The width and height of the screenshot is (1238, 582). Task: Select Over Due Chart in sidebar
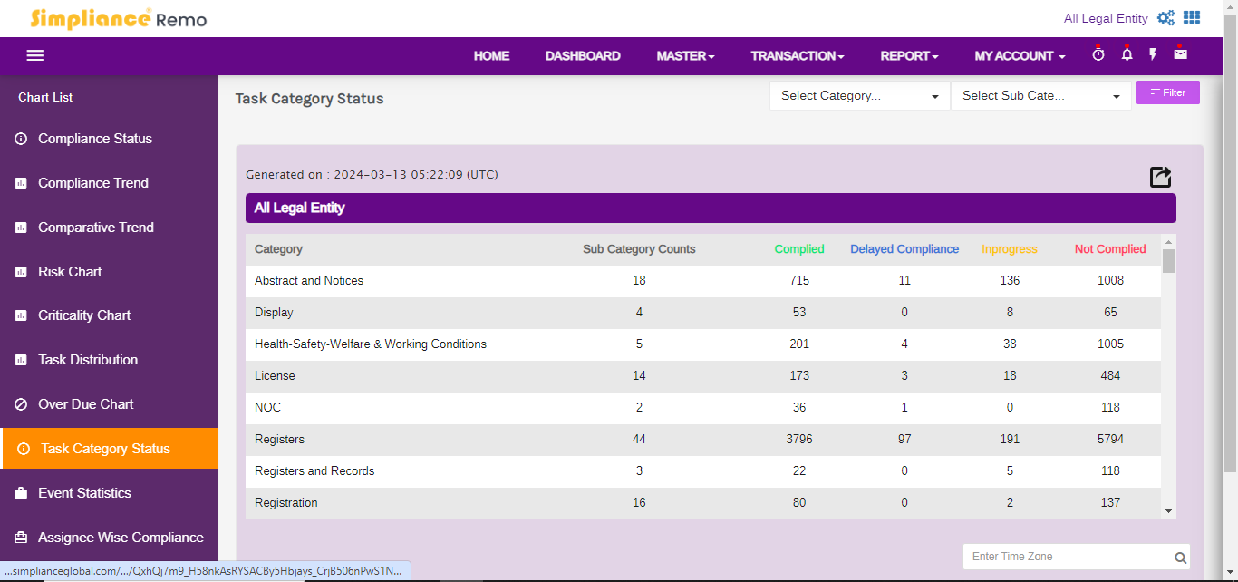coord(85,404)
